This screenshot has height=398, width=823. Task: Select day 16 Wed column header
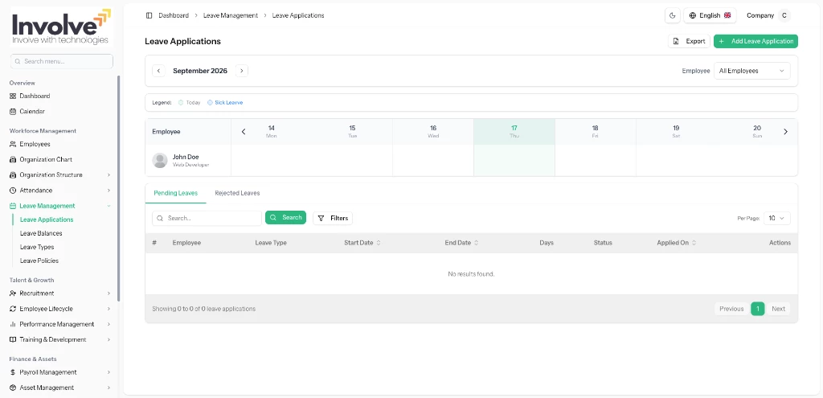pyautogui.click(x=433, y=132)
